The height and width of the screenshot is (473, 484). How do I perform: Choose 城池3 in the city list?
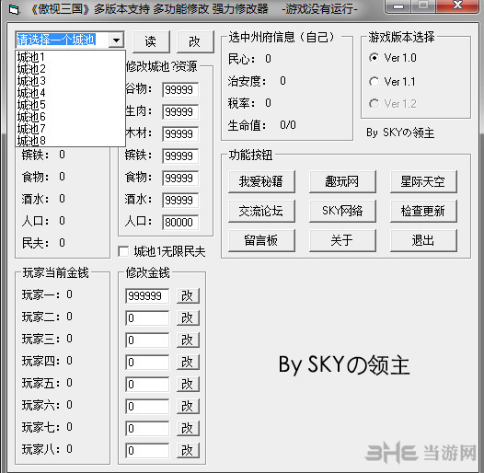pyautogui.click(x=70, y=81)
